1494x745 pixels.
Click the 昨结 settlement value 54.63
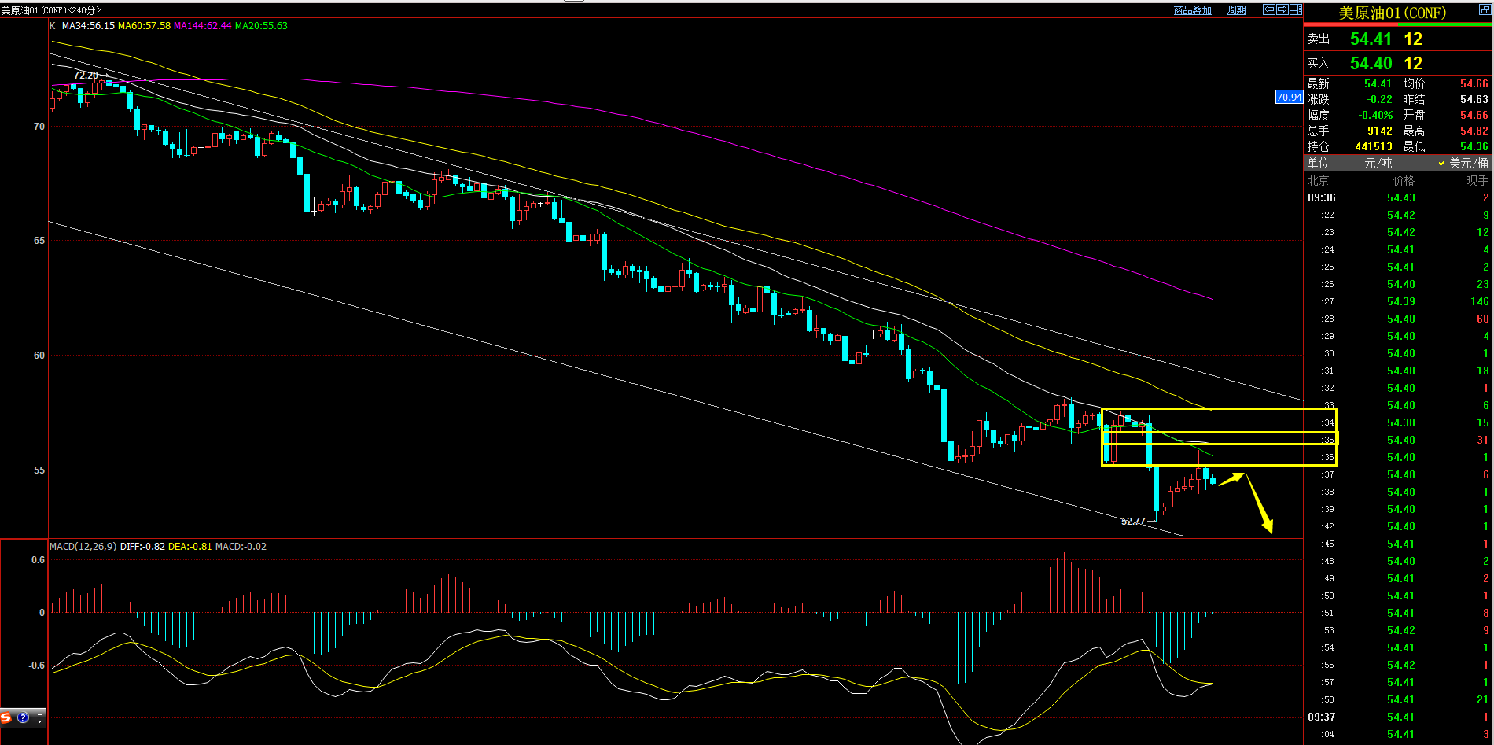1474,100
